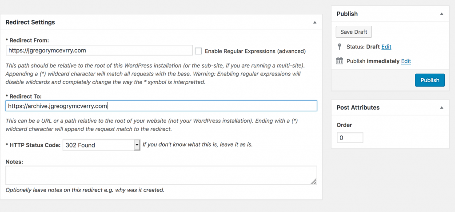The image size is (455, 212).
Task: Click the calendar icon beside Publish immediately
Action: click(339, 61)
